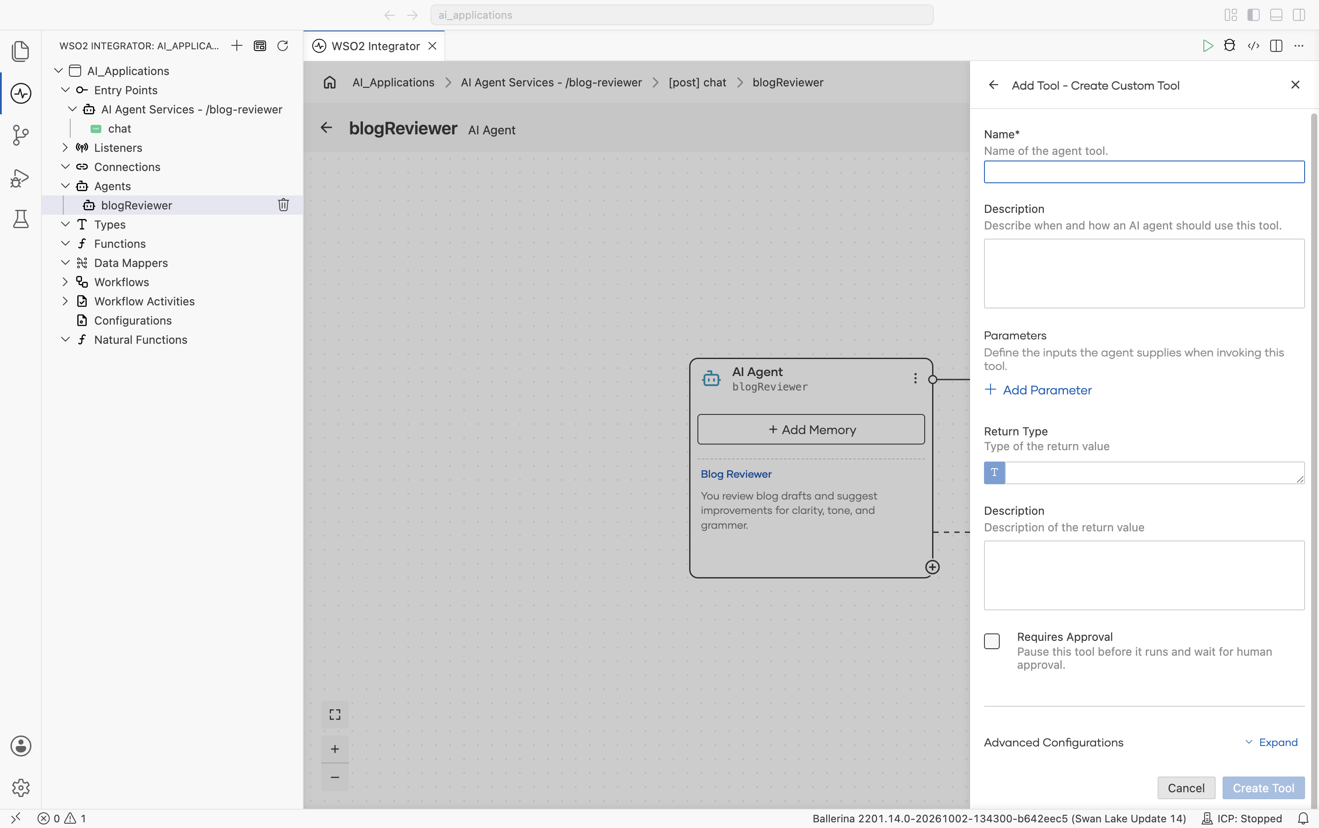
Task: Open the Accounts icon in activity bar
Action: pos(21,746)
